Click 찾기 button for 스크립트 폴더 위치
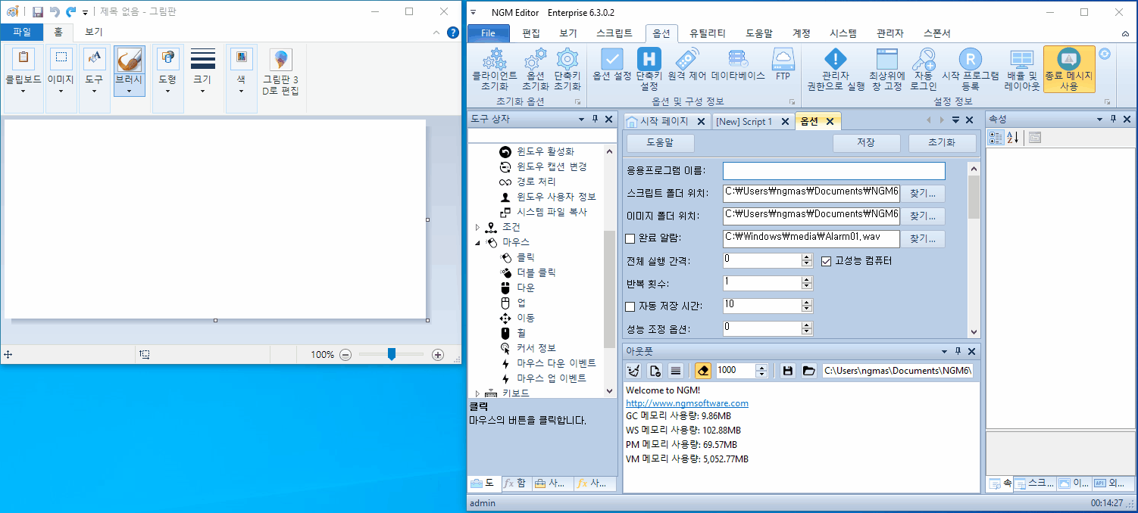The height and width of the screenshot is (513, 1138). pos(923,194)
